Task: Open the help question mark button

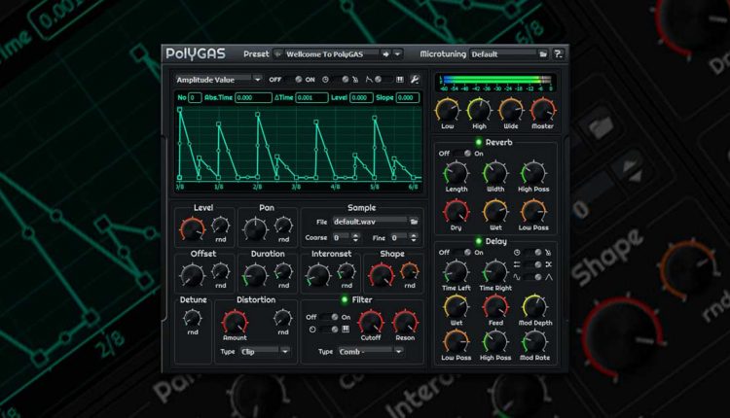Action: (x=559, y=53)
